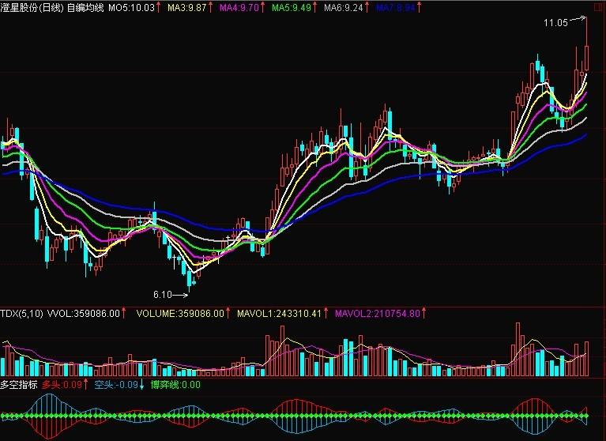Select the red 多头:0.09 readout
The image size is (606, 441).
[62, 385]
